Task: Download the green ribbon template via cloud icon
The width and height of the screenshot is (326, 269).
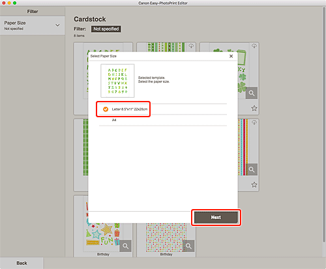Action: pyautogui.click(x=191, y=46)
